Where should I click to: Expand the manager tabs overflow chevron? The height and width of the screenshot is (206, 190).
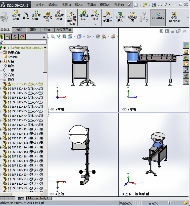[x=44, y=37]
